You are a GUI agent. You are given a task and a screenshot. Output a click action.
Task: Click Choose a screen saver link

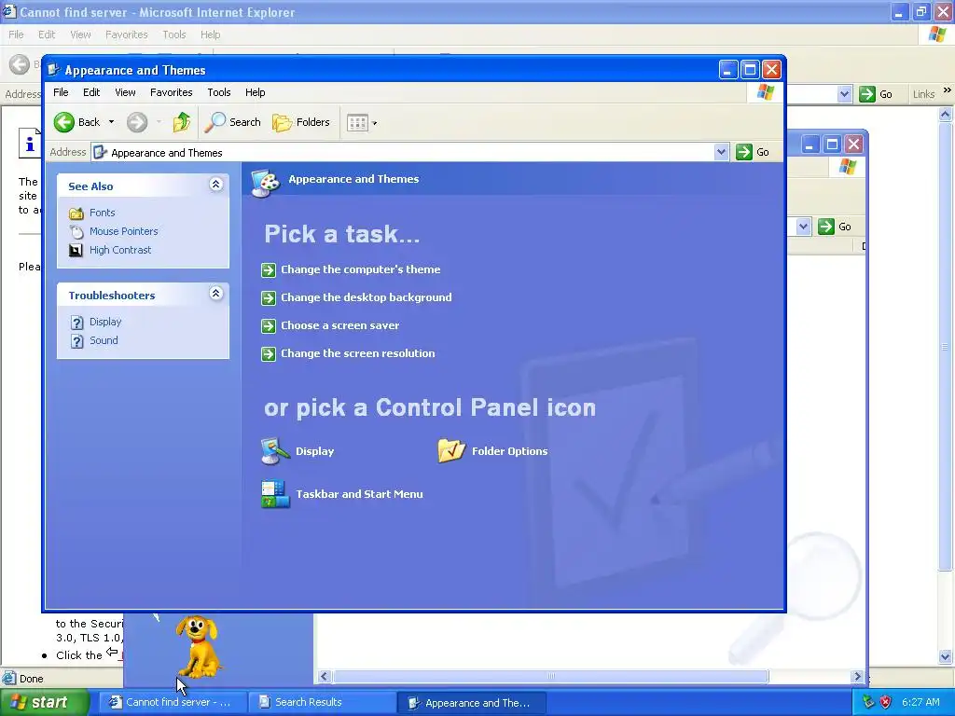(339, 325)
